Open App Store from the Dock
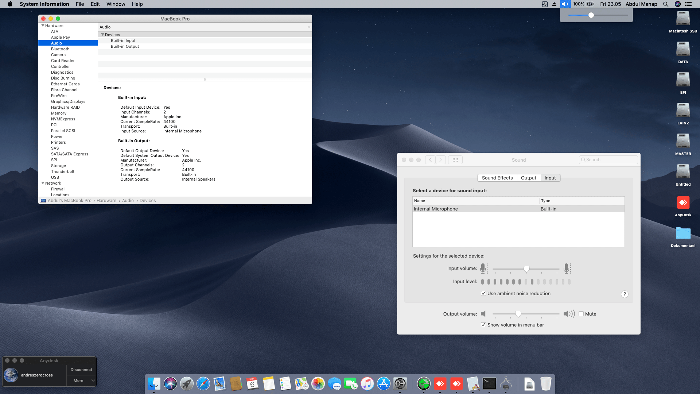This screenshot has width=700, height=394. pyautogui.click(x=384, y=384)
